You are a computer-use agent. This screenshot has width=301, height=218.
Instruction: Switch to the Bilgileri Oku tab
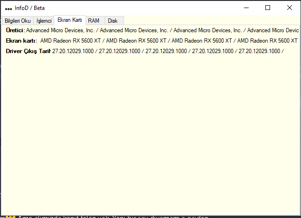[18, 21]
